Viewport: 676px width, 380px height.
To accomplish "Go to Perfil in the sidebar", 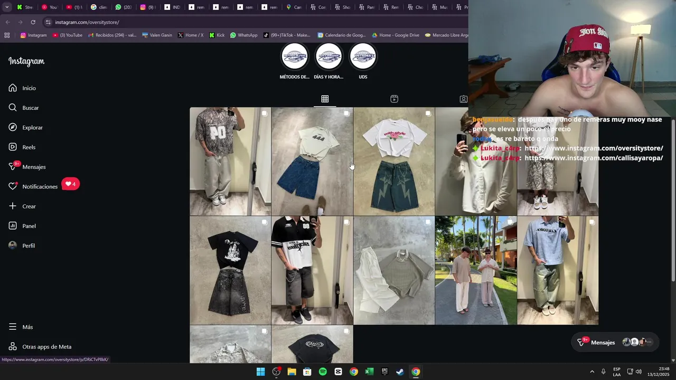I will pyautogui.click(x=22, y=245).
